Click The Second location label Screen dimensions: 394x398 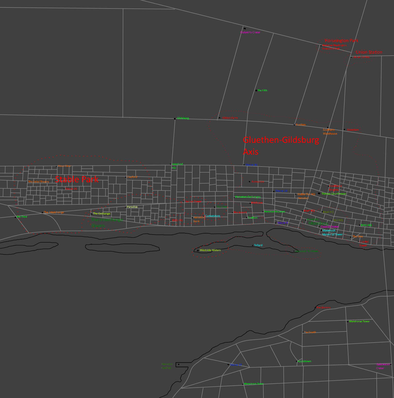[240, 212]
